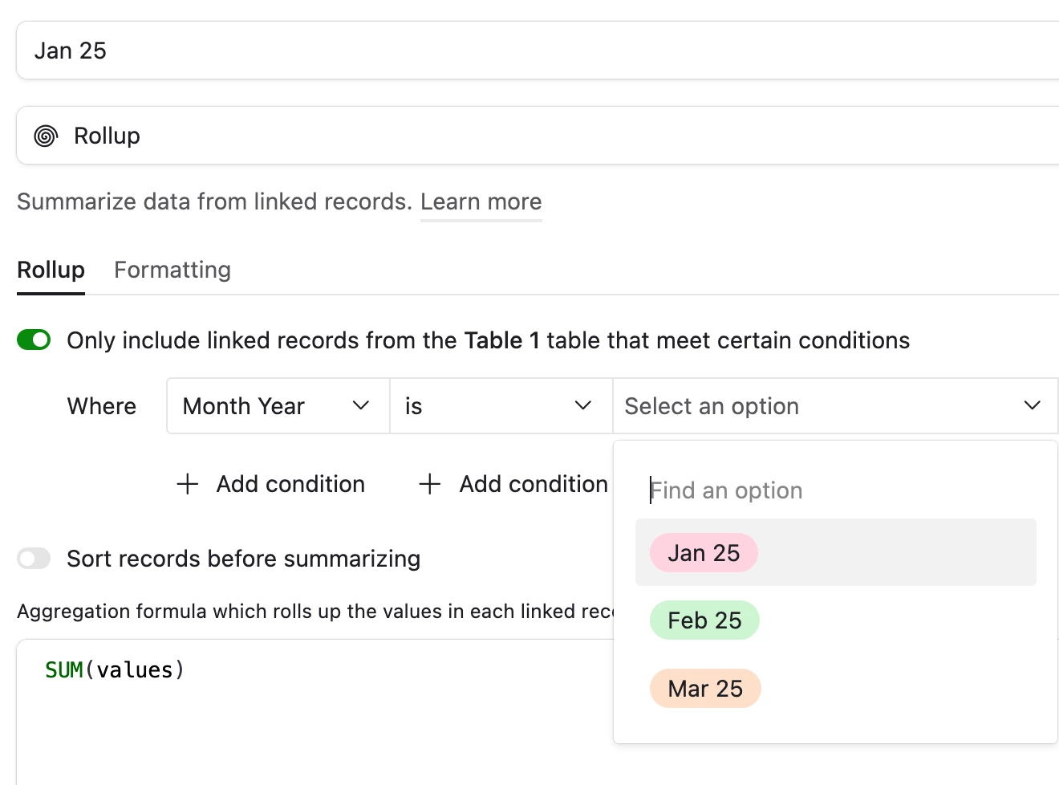The image size is (1059, 785).
Task: Open the Select an option dropdown
Action: coord(835,406)
